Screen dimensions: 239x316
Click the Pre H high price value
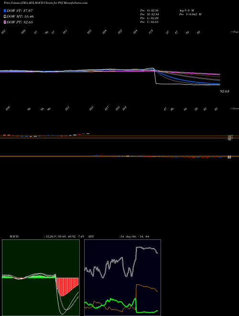coord(150,14)
